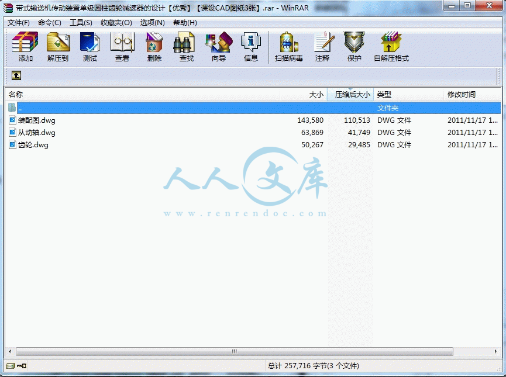Viewport: 506px width, 377px height.
Task: Sort by 修改时间 column header
Action: click(x=473, y=95)
